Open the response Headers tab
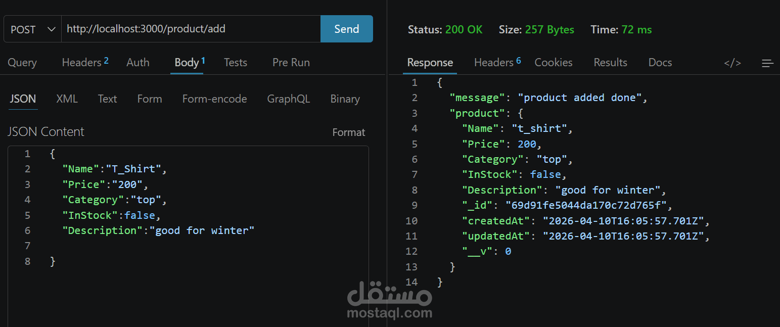 pyautogui.click(x=497, y=63)
